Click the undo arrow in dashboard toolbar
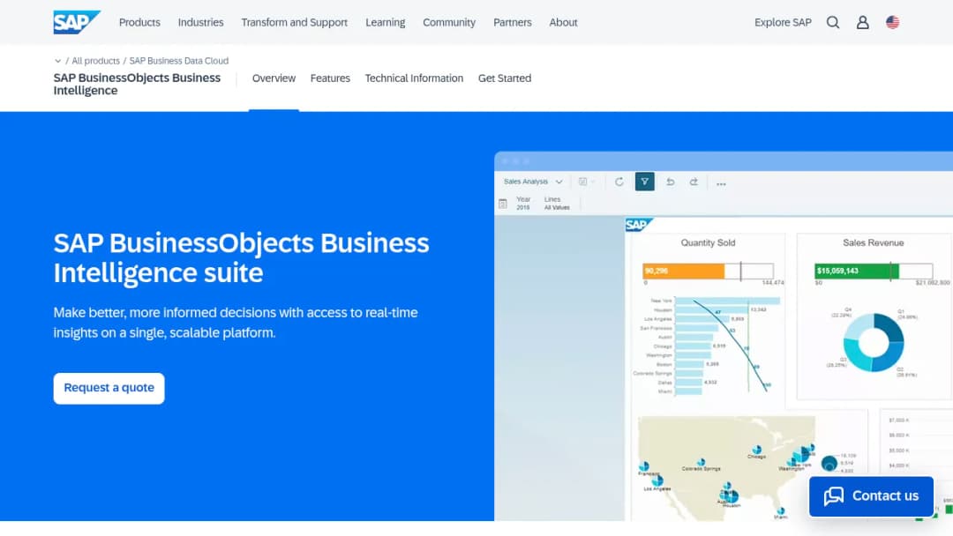 [x=671, y=182]
